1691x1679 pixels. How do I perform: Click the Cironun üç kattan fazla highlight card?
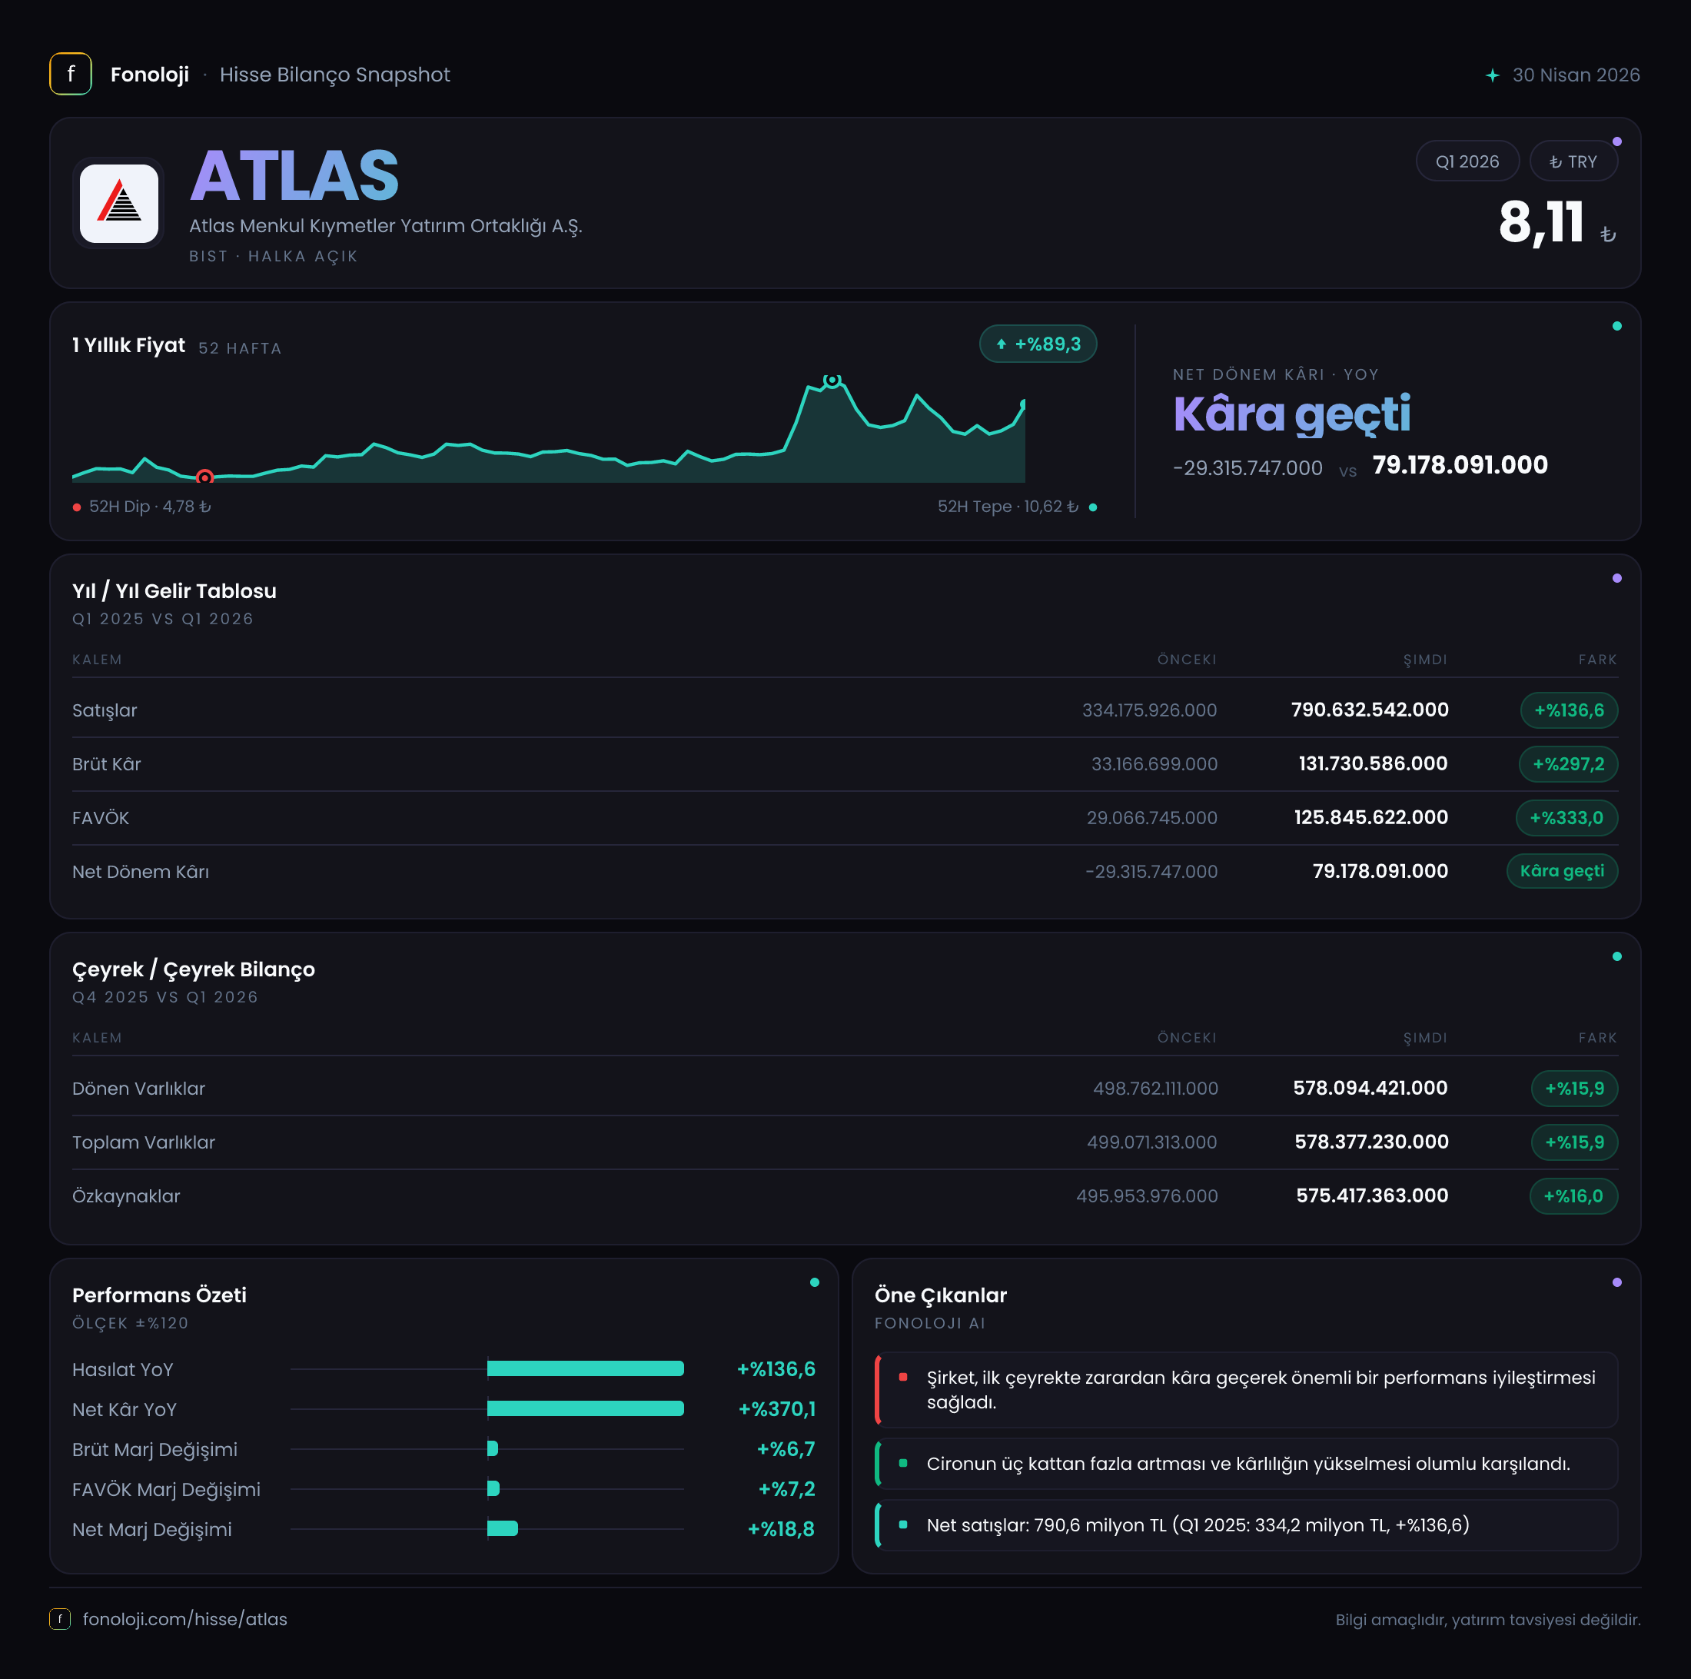(x=1245, y=1463)
